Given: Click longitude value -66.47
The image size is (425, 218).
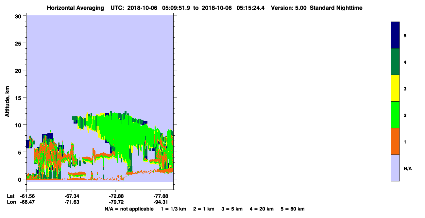Looking at the screenshot, I should (x=27, y=202).
